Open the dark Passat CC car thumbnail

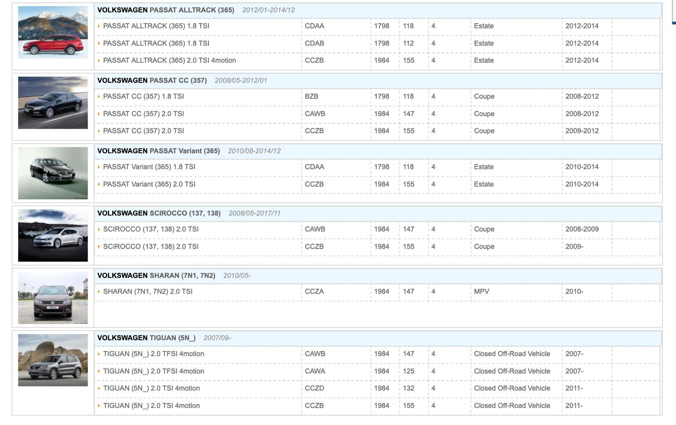53,103
